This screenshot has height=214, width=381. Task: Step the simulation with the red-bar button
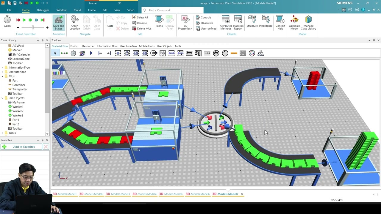(42, 20)
